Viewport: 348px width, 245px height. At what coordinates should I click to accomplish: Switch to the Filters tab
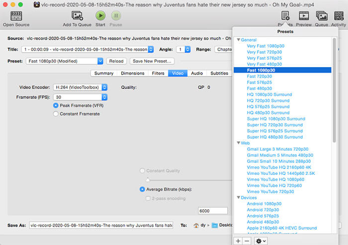(158, 73)
